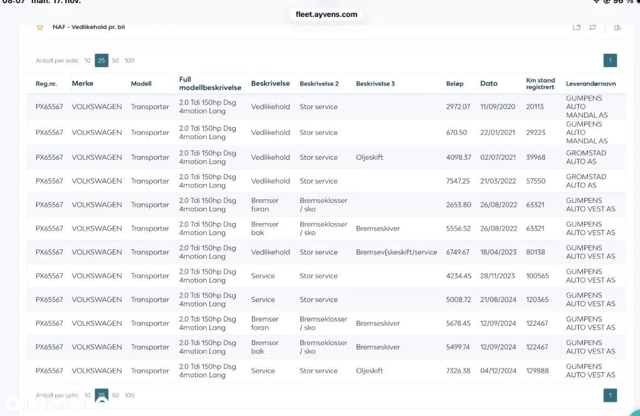Sort by the Reg.nr. column header
The height and width of the screenshot is (416, 640).
pos(46,83)
